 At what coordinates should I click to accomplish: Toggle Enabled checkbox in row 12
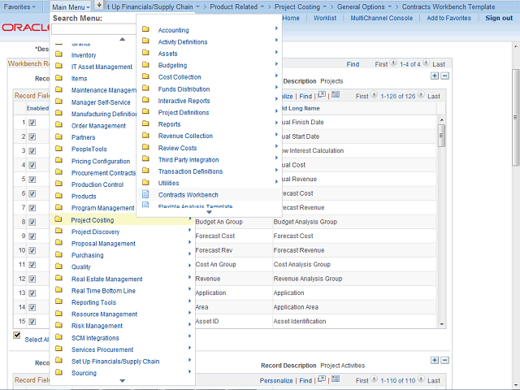point(32,279)
